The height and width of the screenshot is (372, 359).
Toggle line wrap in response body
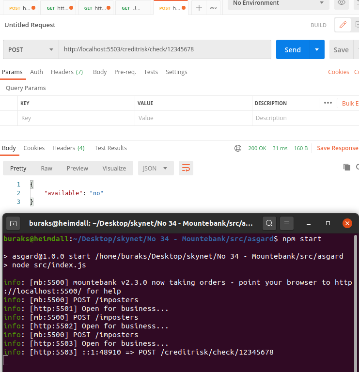(x=186, y=168)
